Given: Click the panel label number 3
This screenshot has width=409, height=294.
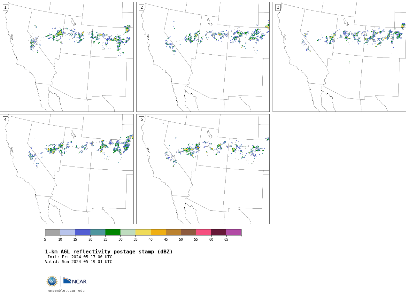Looking at the screenshot, I should coord(278,7).
